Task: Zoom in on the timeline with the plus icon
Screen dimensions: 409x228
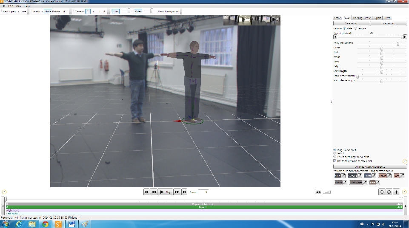Action: (382, 192)
